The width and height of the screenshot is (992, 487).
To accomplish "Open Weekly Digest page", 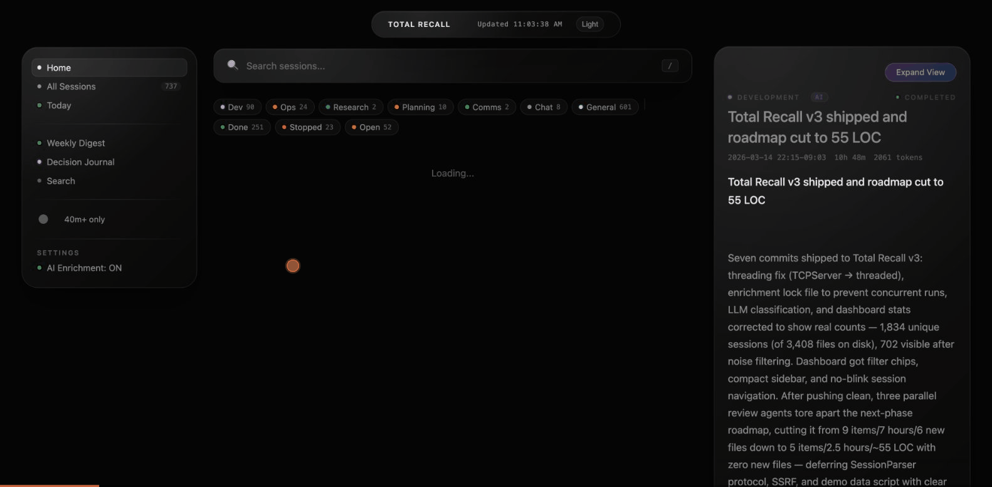I will coord(109,143).
